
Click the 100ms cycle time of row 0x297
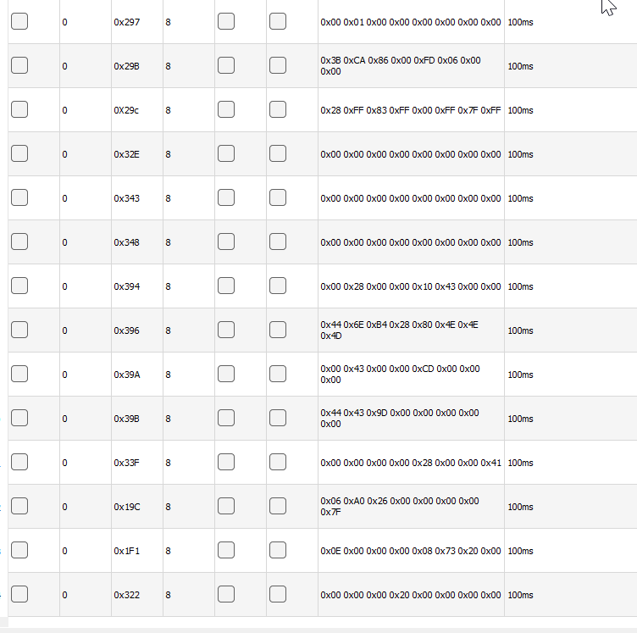520,22
